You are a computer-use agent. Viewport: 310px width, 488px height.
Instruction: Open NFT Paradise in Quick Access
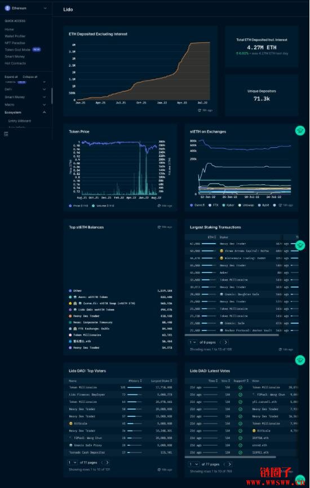point(15,43)
